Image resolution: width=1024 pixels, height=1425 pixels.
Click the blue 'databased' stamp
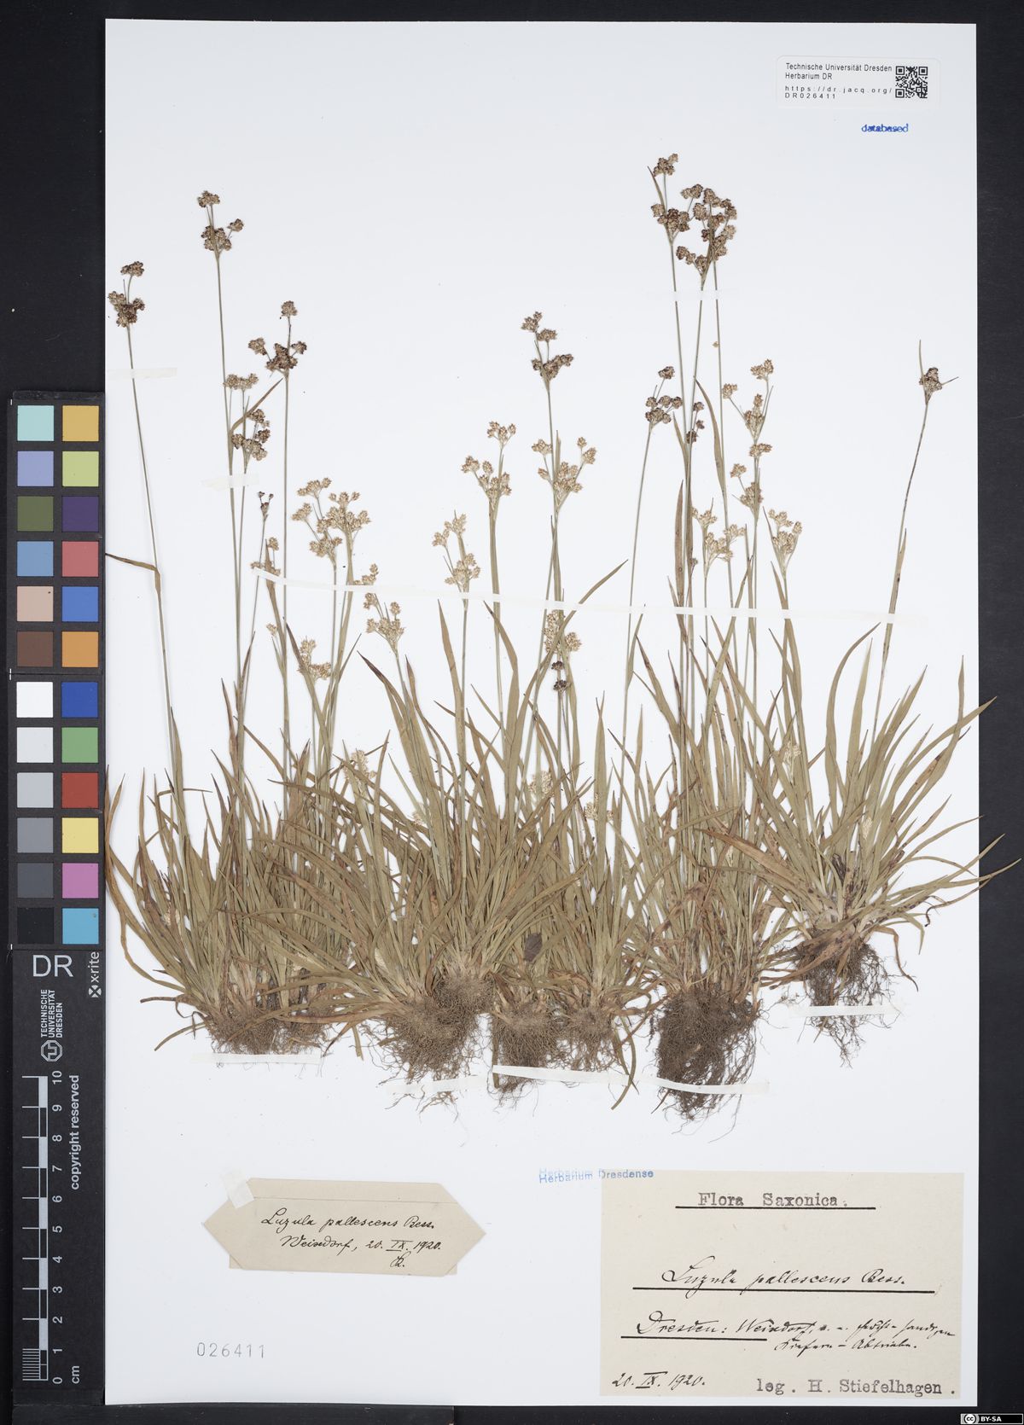pos(884,128)
